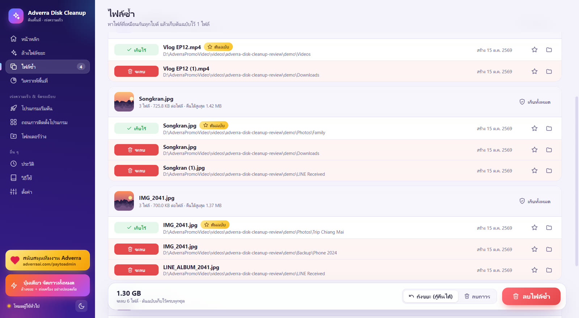This screenshot has height=318, width=579.
Task: Click the red ลบไฟล์ซ้ำ button
Action: tap(531, 296)
